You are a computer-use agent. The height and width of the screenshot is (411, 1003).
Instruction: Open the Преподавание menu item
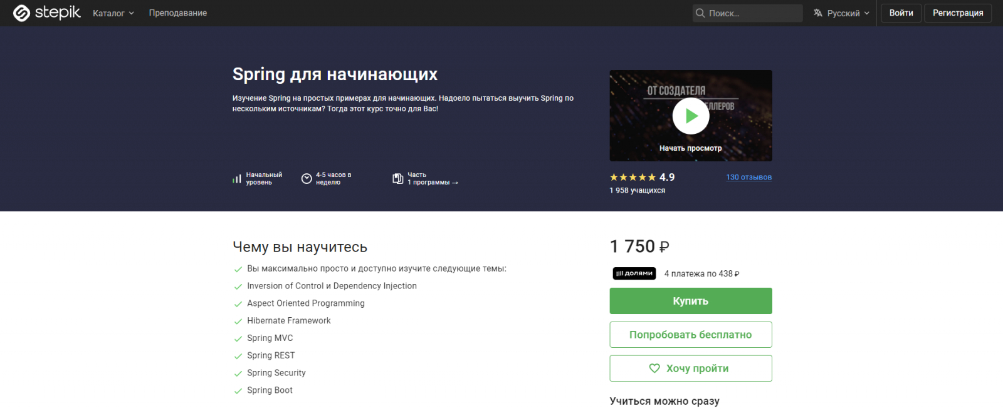(178, 13)
